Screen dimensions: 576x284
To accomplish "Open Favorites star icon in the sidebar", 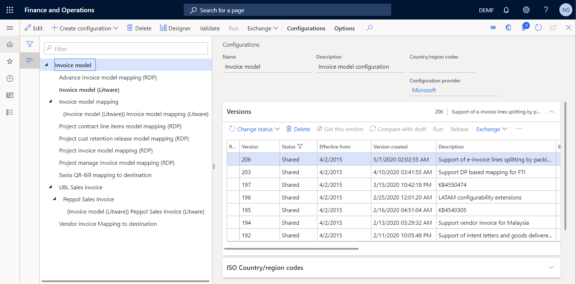I will pos(10,61).
